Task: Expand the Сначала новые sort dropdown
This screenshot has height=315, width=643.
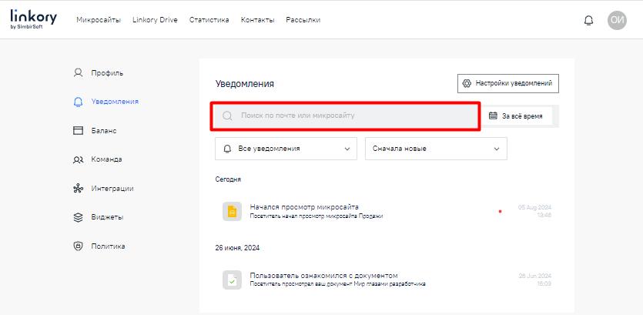Action: pos(436,149)
